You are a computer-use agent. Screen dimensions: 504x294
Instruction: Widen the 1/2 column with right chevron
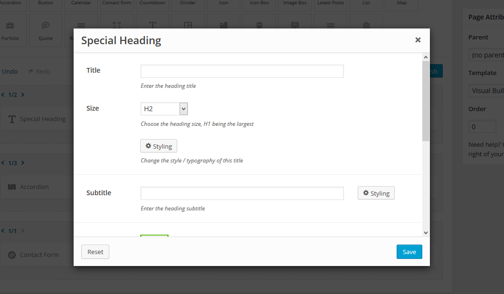tap(22, 95)
